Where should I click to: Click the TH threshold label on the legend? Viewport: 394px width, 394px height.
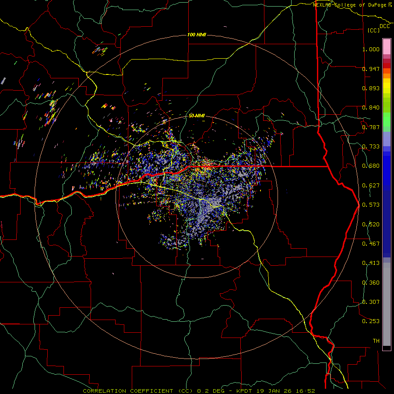(x=376, y=341)
